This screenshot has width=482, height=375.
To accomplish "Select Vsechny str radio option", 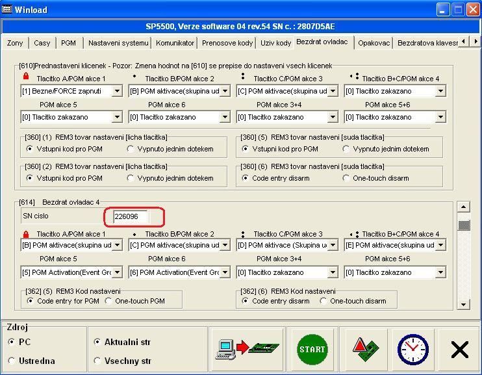I will [x=97, y=361].
